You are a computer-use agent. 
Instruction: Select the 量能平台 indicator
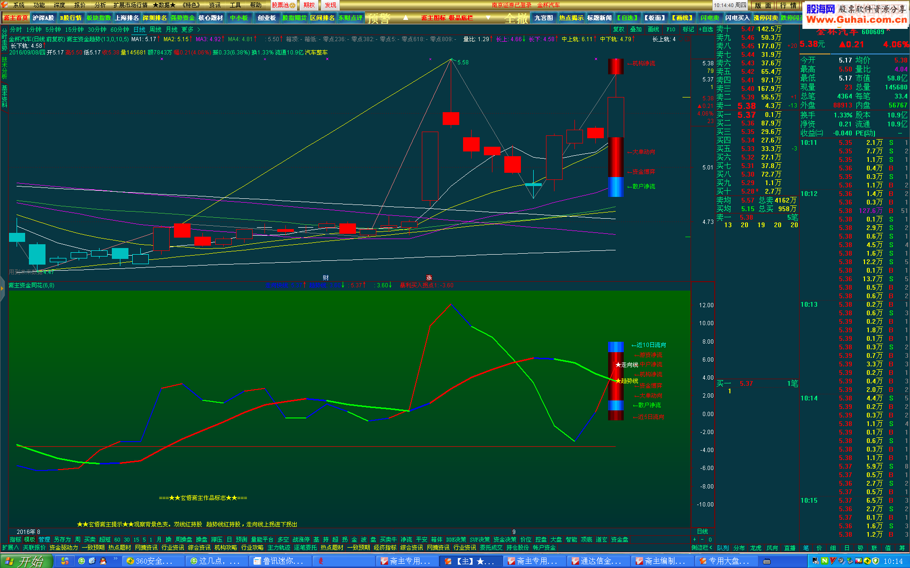coord(262,540)
